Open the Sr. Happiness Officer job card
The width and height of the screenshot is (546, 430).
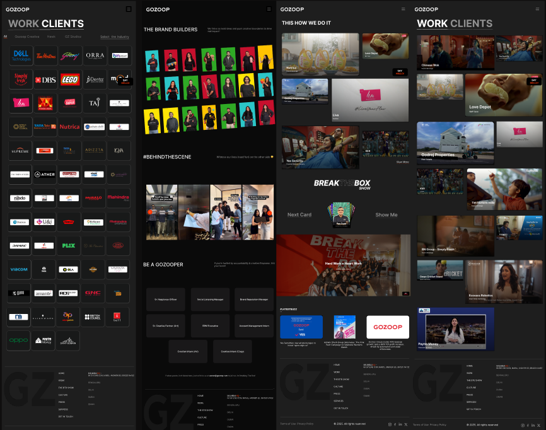(166, 299)
